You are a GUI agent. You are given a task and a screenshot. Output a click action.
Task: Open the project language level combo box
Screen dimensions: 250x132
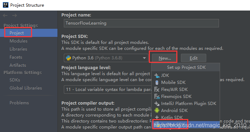(x=108, y=90)
